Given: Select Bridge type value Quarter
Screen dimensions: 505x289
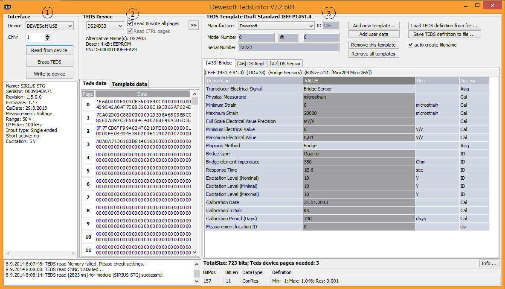Looking at the screenshot, I should [359, 154].
